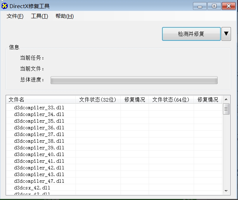Click the 文件状态(32位) column header
Viewport: 238px width, 200px height.
tap(98, 99)
